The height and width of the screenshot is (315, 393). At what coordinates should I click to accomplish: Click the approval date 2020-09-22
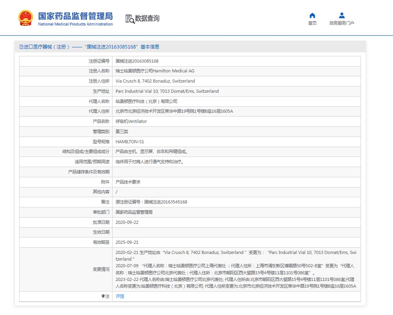127,222
